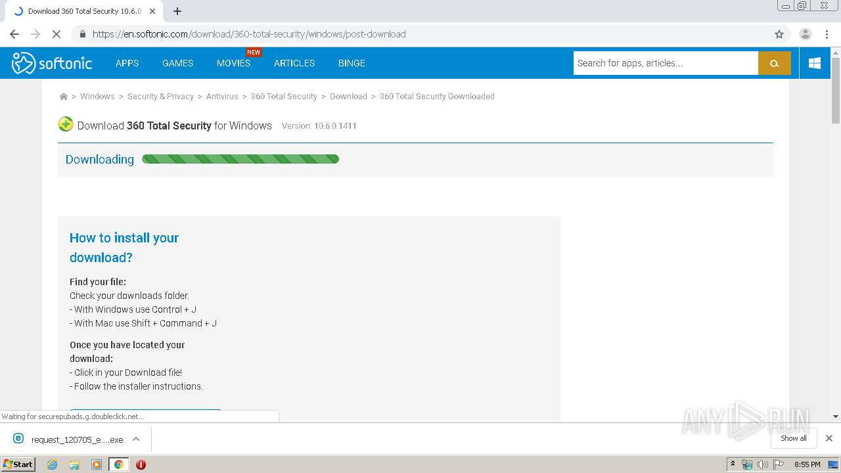Image resolution: width=841 pixels, height=473 pixels.
Task: Click the Security & Privacy breadcrumb
Action: tap(160, 97)
